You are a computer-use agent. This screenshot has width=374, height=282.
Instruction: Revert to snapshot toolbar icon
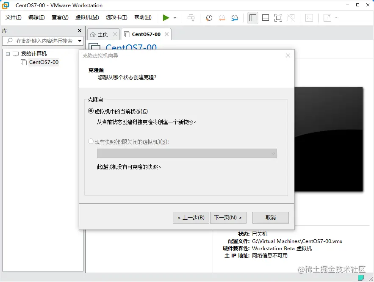pos(222,18)
